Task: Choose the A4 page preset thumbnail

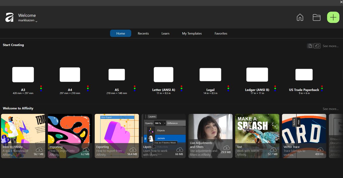Action: click(x=70, y=75)
